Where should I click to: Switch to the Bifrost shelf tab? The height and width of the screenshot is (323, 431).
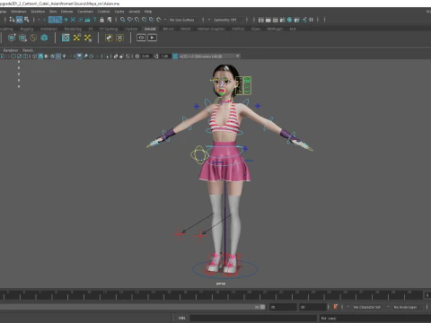168,29
